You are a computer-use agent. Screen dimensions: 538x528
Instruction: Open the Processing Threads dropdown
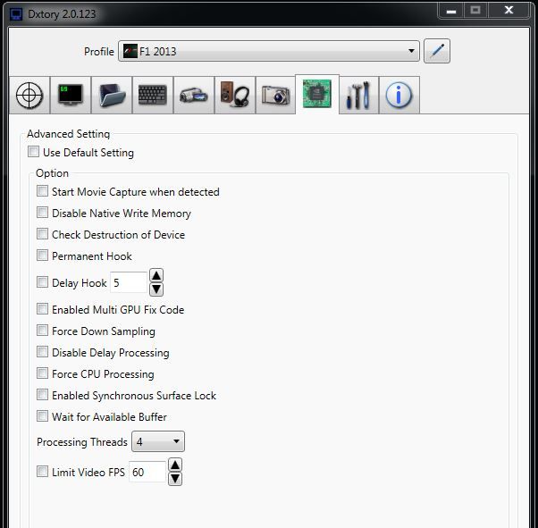click(x=158, y=441)
